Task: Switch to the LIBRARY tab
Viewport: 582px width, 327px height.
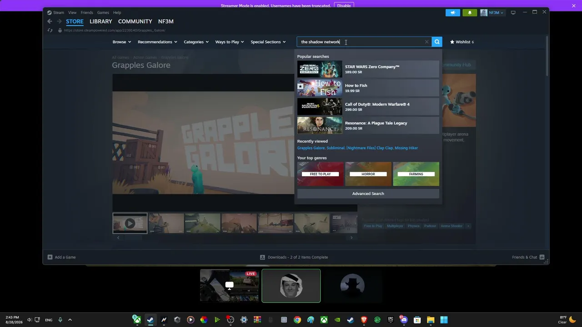Action: click(101, 21)
